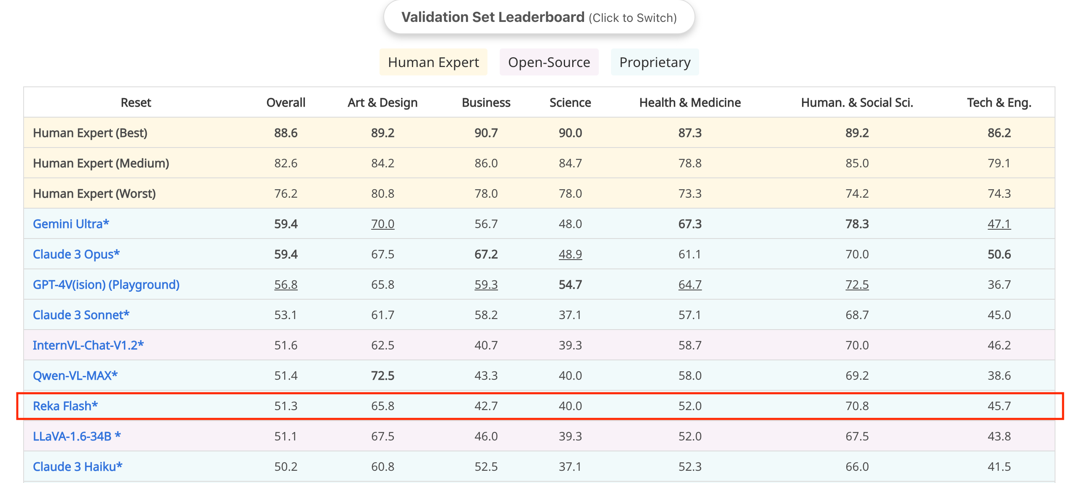The image size is (1066, 483).
Task: Open the Gemini Ultra* model link
Action: click(71, 224)
